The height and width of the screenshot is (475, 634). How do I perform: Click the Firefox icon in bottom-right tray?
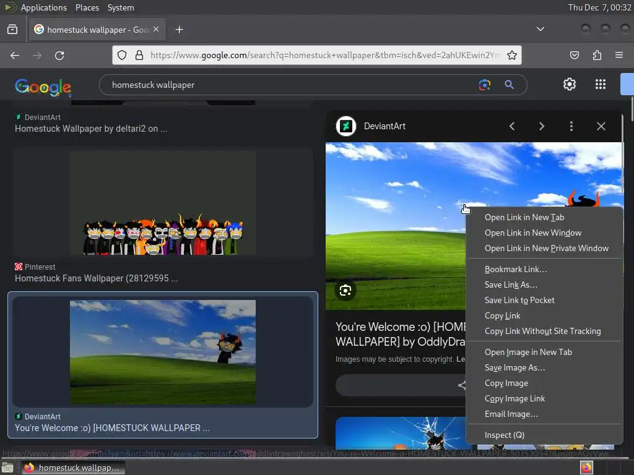pos(586,468)
